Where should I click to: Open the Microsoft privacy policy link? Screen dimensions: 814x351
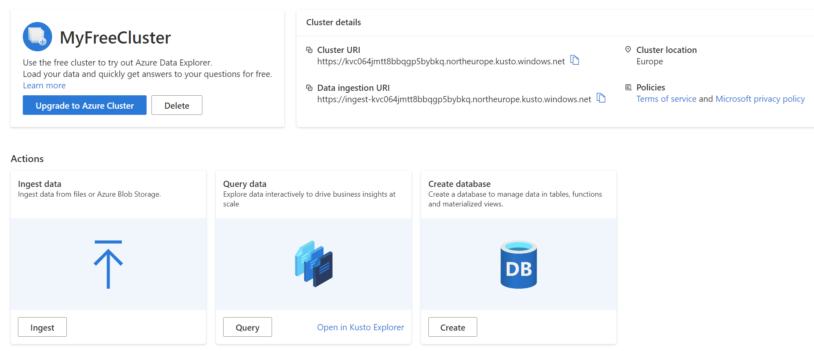pyautogui.click(x=760, y=99)
